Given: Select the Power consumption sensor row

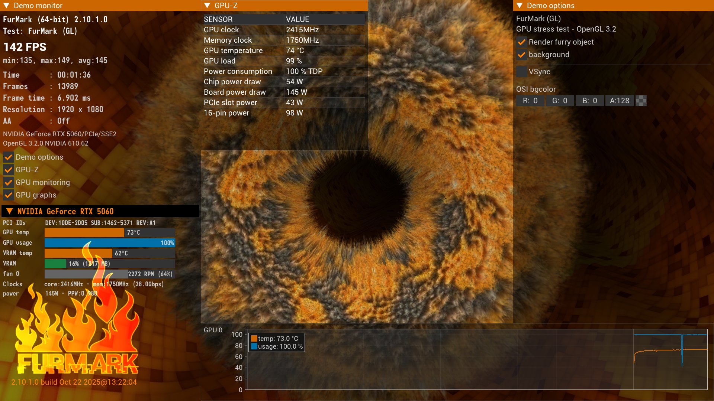Looking at the screenshot, I should [284, 71].
